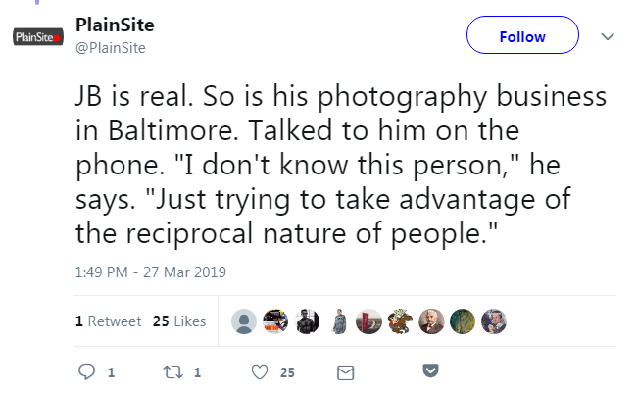Open the cartoon horse rider liker avatar
Viewport: 638px width, 395px height.
[x=399, y=321]
